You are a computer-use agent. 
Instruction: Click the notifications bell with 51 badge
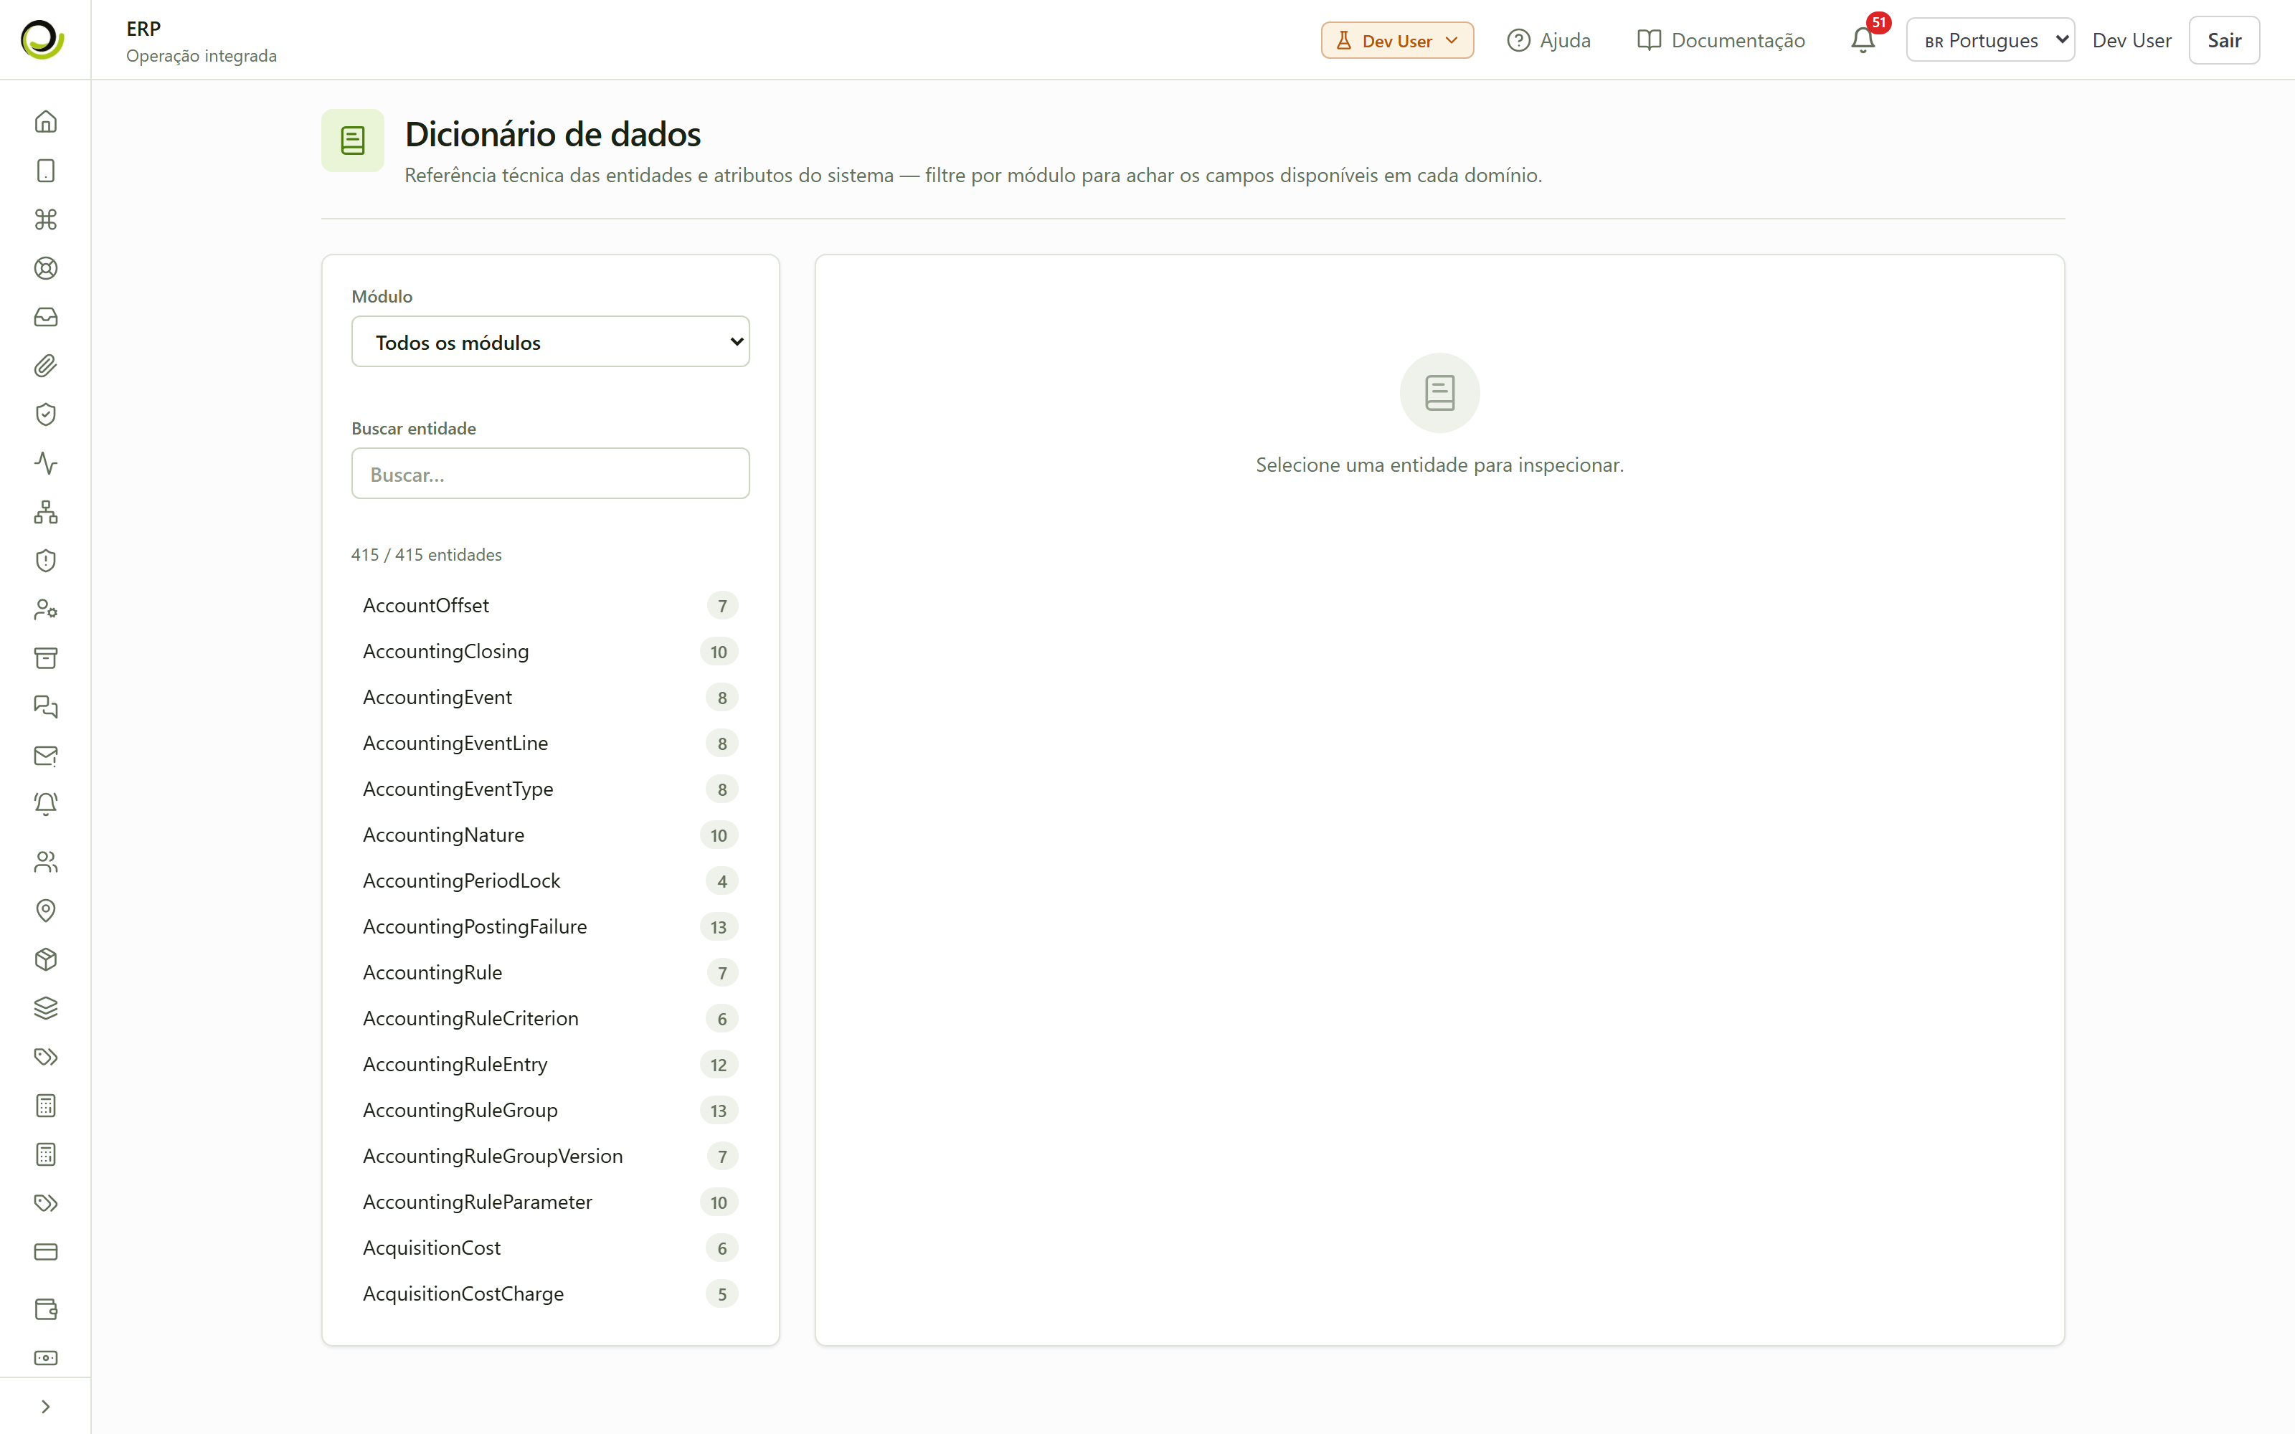pos(1863,40)
